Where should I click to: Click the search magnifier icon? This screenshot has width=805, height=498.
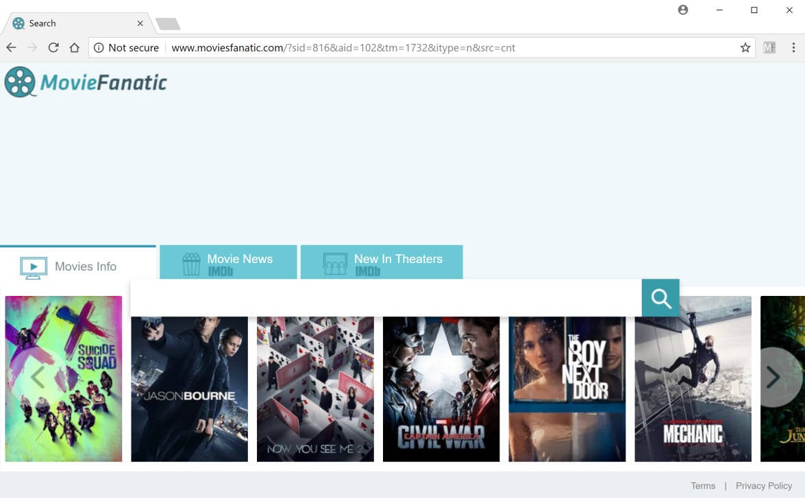[x=660, y=298]
